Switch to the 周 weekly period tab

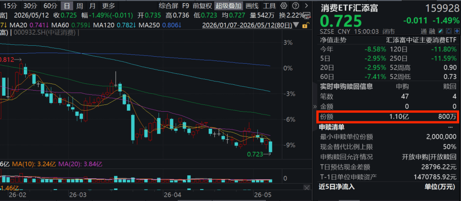click(x=80, y=5)
